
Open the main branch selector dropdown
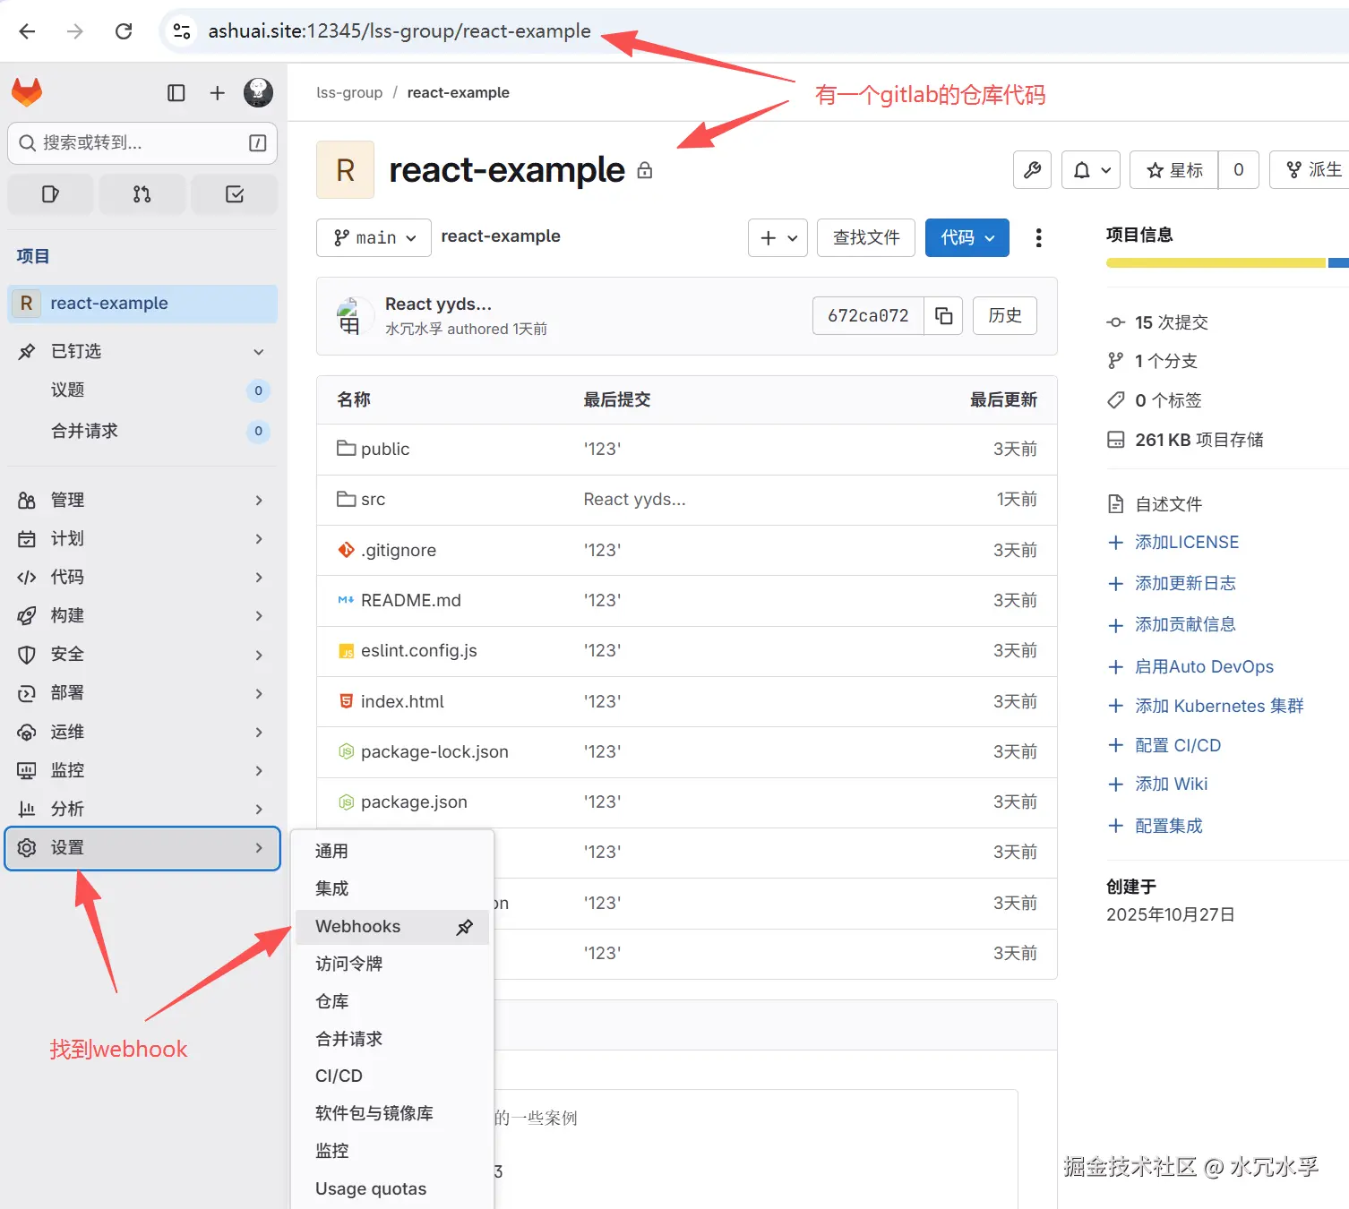(374, 237)
